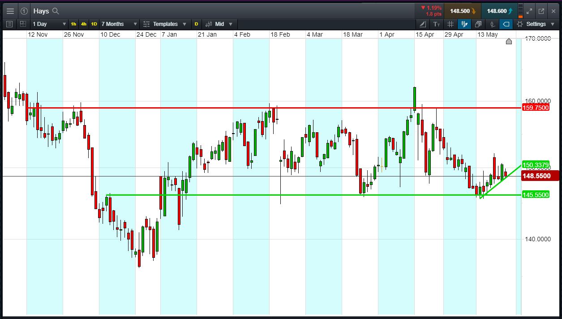
Task: Click the 140.0000 price axis label
Action: [537, 239]
